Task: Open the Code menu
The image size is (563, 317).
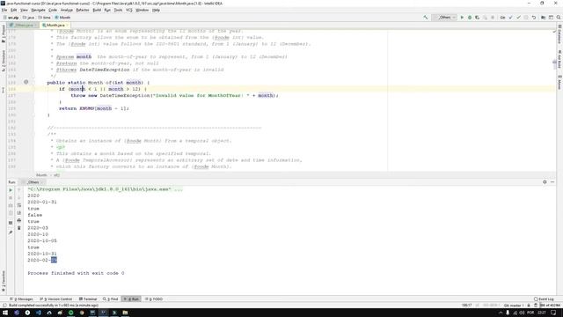Action: click(x=53, y=10)
